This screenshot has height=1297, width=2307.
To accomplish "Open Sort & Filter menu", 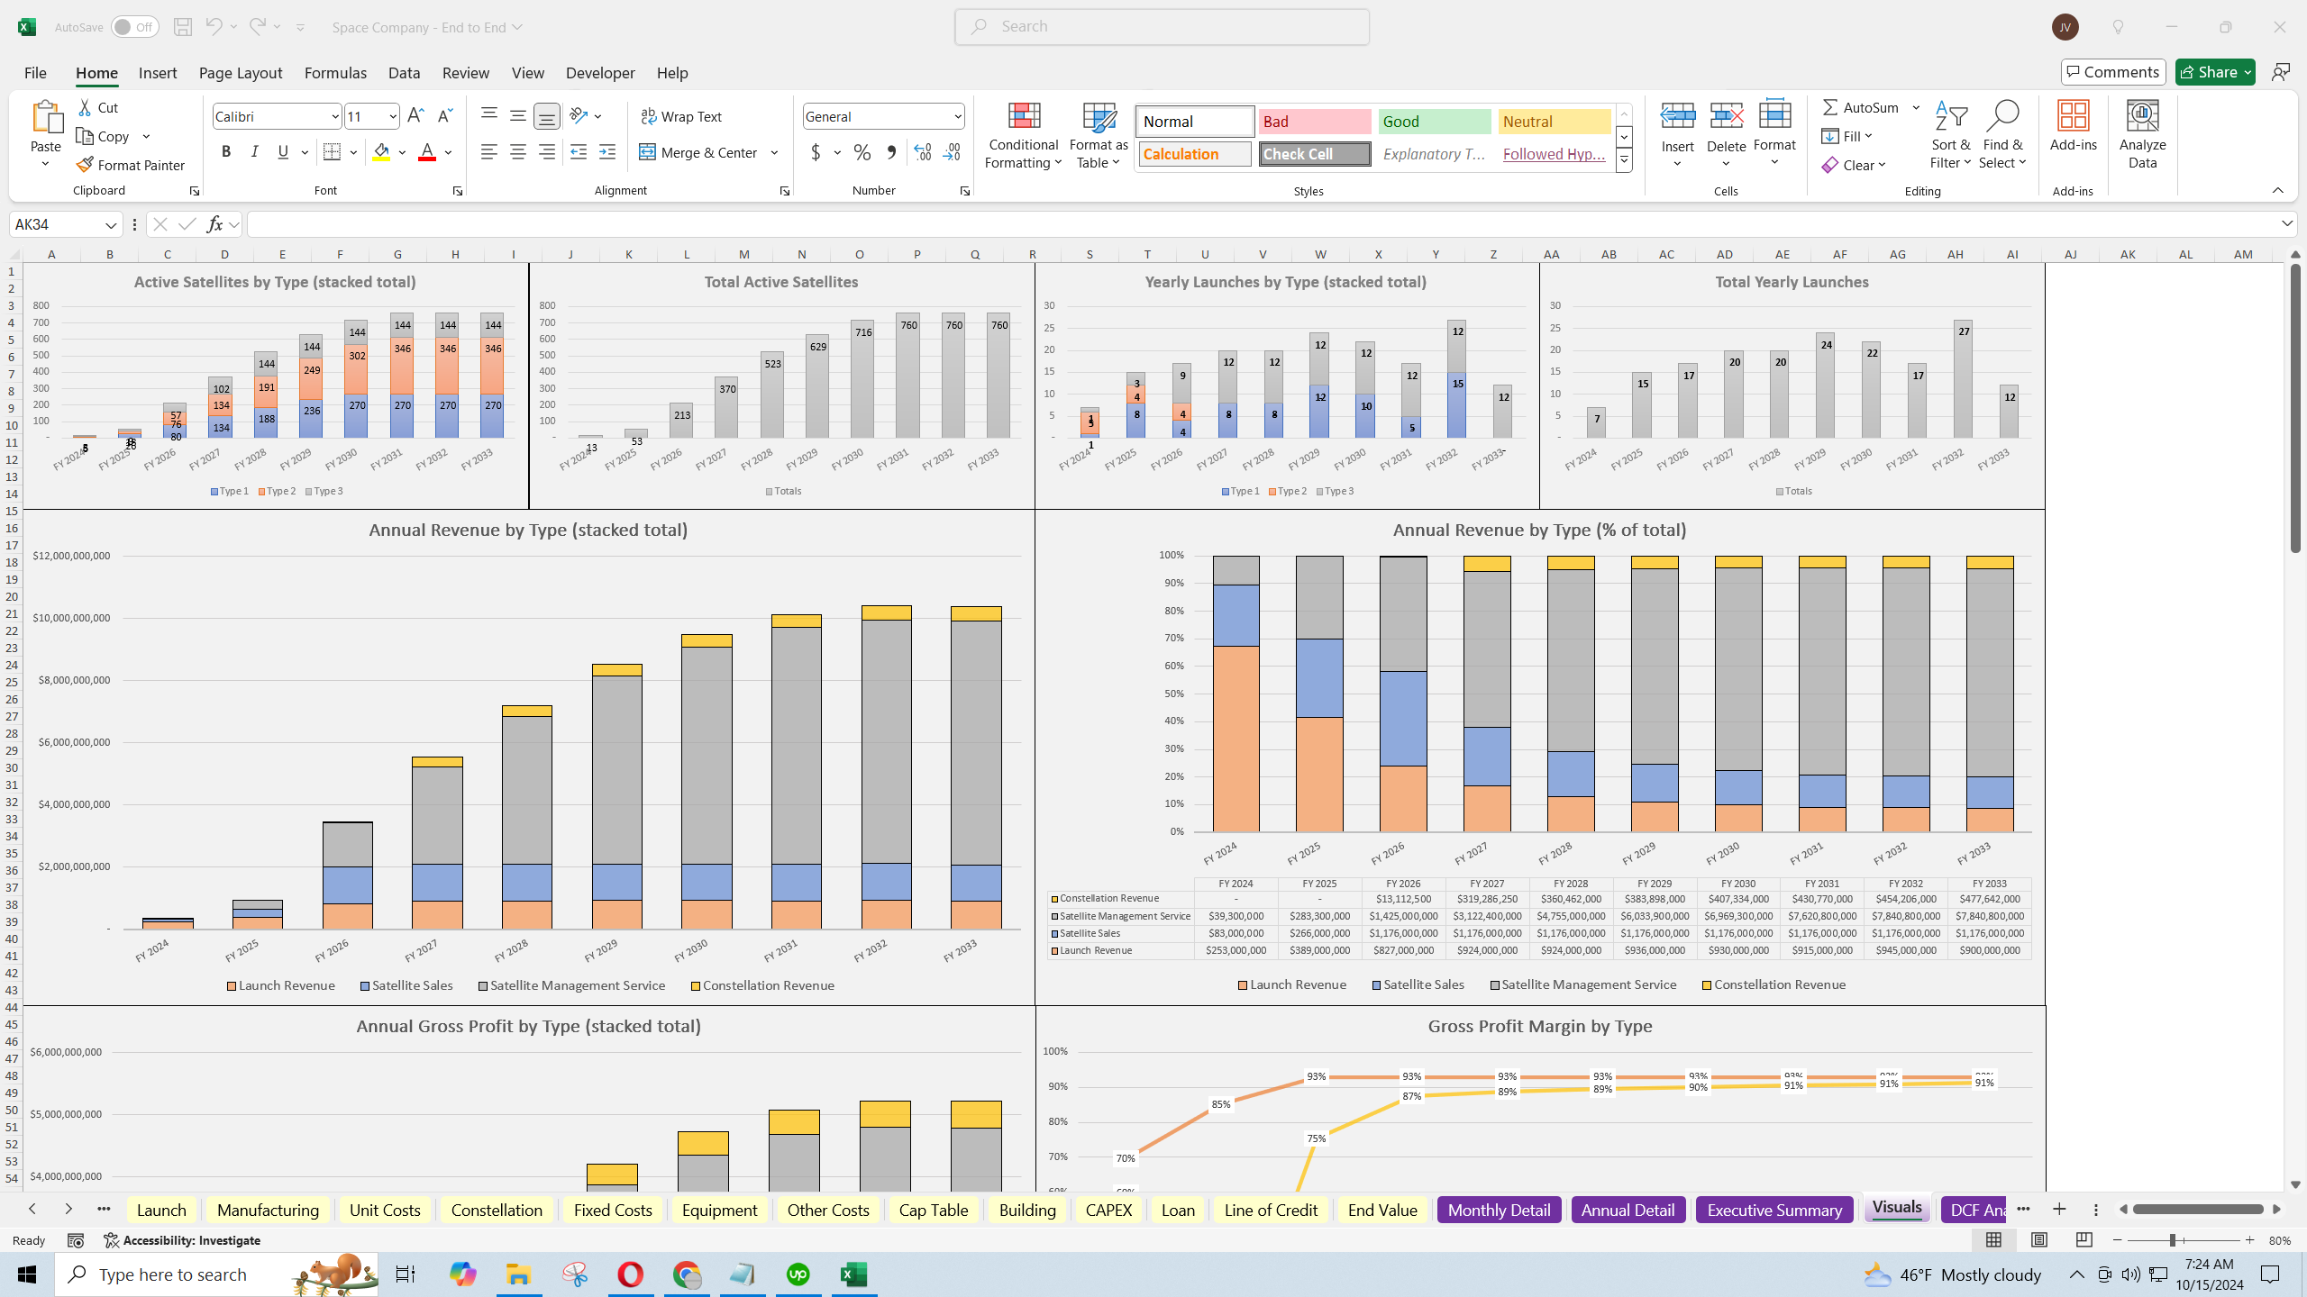I will point(1951,135).
